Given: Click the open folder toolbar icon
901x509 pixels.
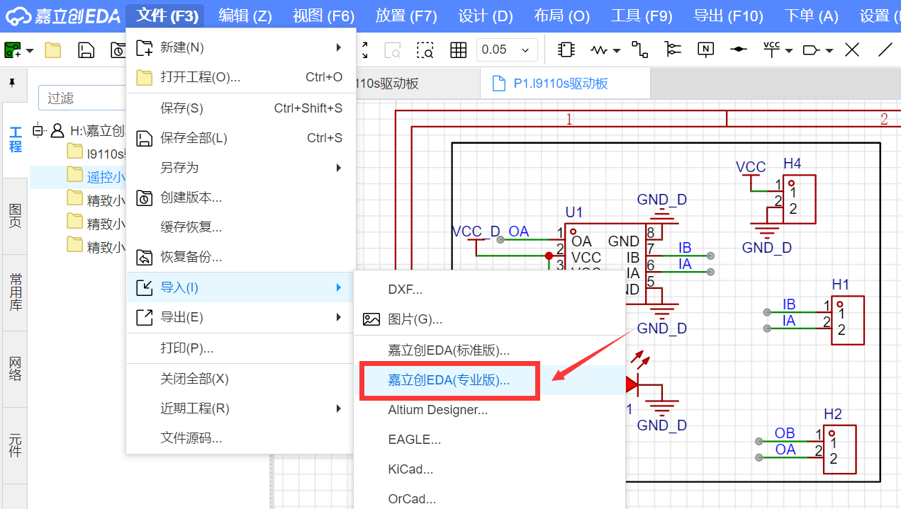Looking at the screenshot, I should [53, 50].
